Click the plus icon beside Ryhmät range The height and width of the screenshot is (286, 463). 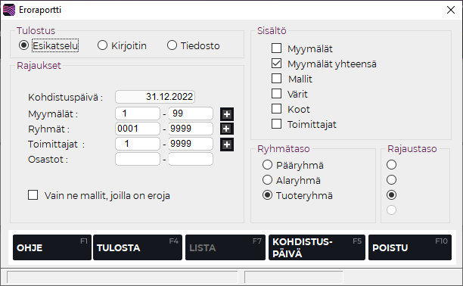pos(227,129)
